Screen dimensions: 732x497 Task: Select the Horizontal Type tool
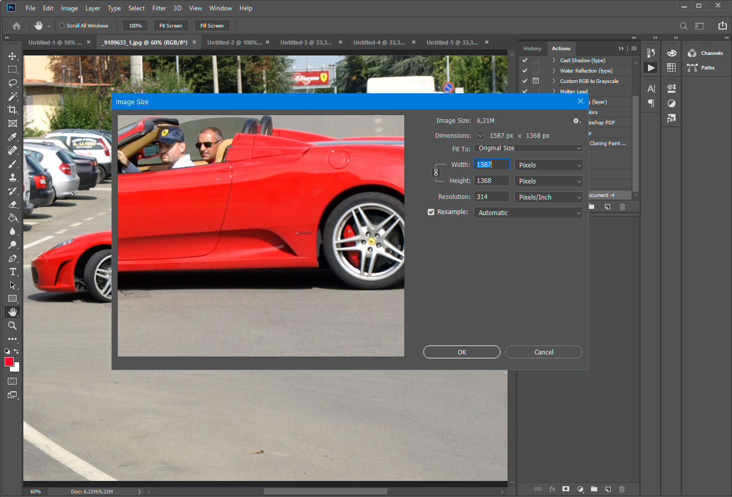(x=12, y=272)
